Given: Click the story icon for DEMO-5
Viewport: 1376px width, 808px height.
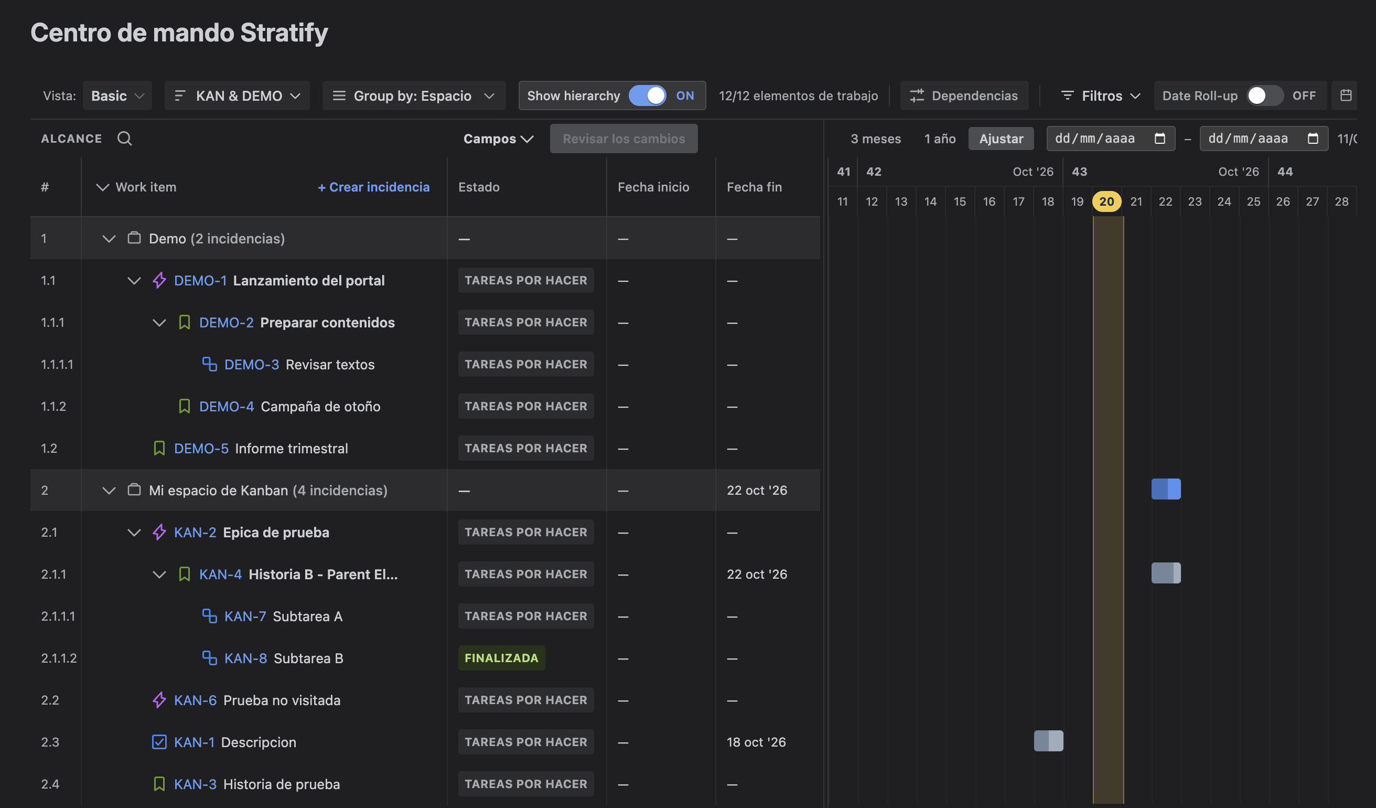Looking at the screenshot, I should 159,449.
